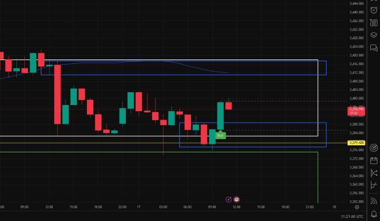Open the Options strategy builder icon
Viewport: 380px width, 221px height.
point(374,173)
